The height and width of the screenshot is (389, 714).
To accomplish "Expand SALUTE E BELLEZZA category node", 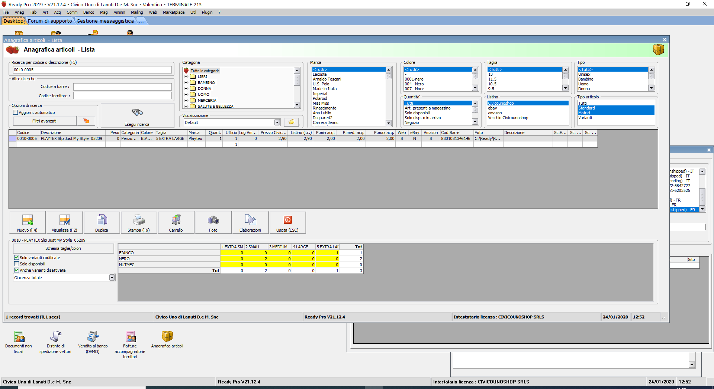I will click(186, 107).
